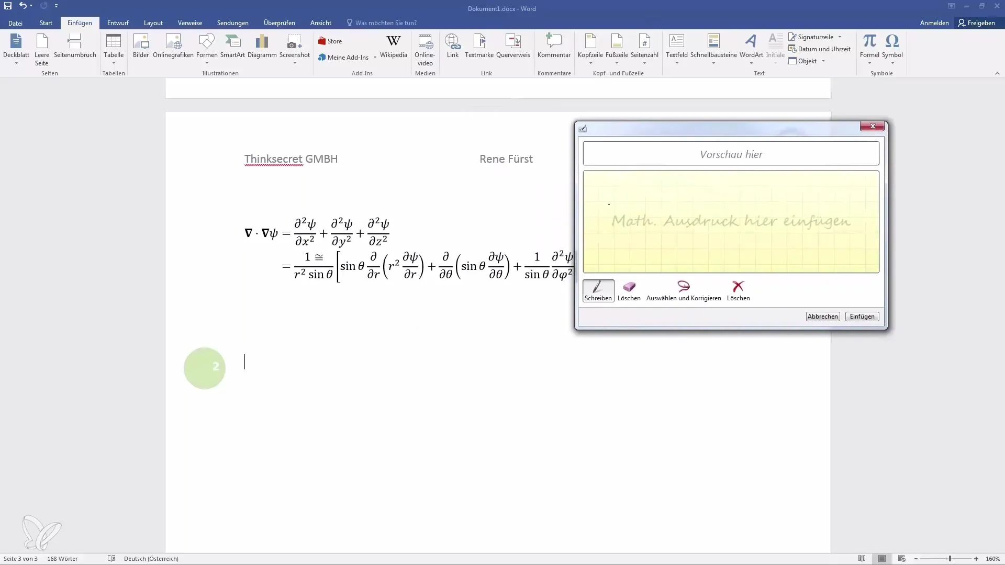Screen dimensions: 1005x565
Task: Switch to the Layout tab
Action: coord(153,23)
